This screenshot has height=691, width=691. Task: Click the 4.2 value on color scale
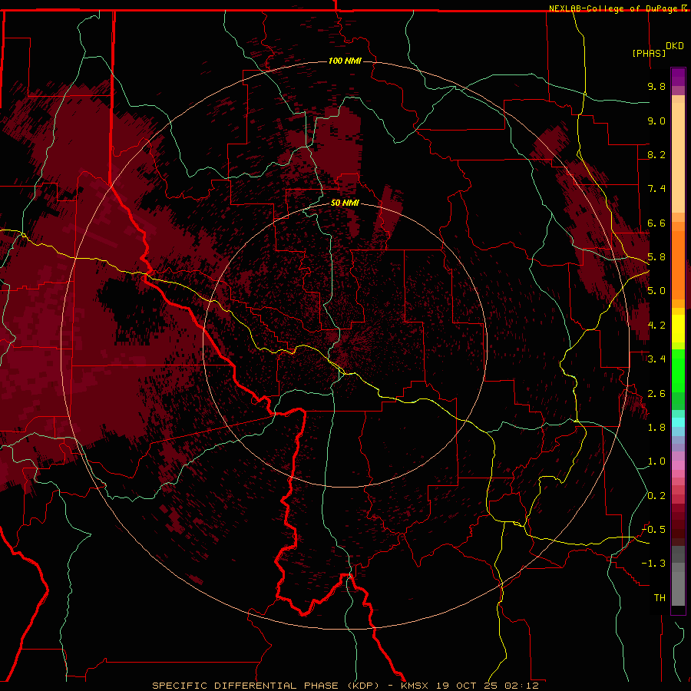pos(656,326)
